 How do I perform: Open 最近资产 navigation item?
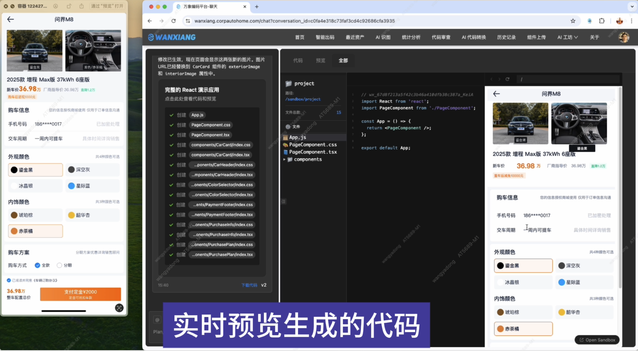(x=355, y=37)
